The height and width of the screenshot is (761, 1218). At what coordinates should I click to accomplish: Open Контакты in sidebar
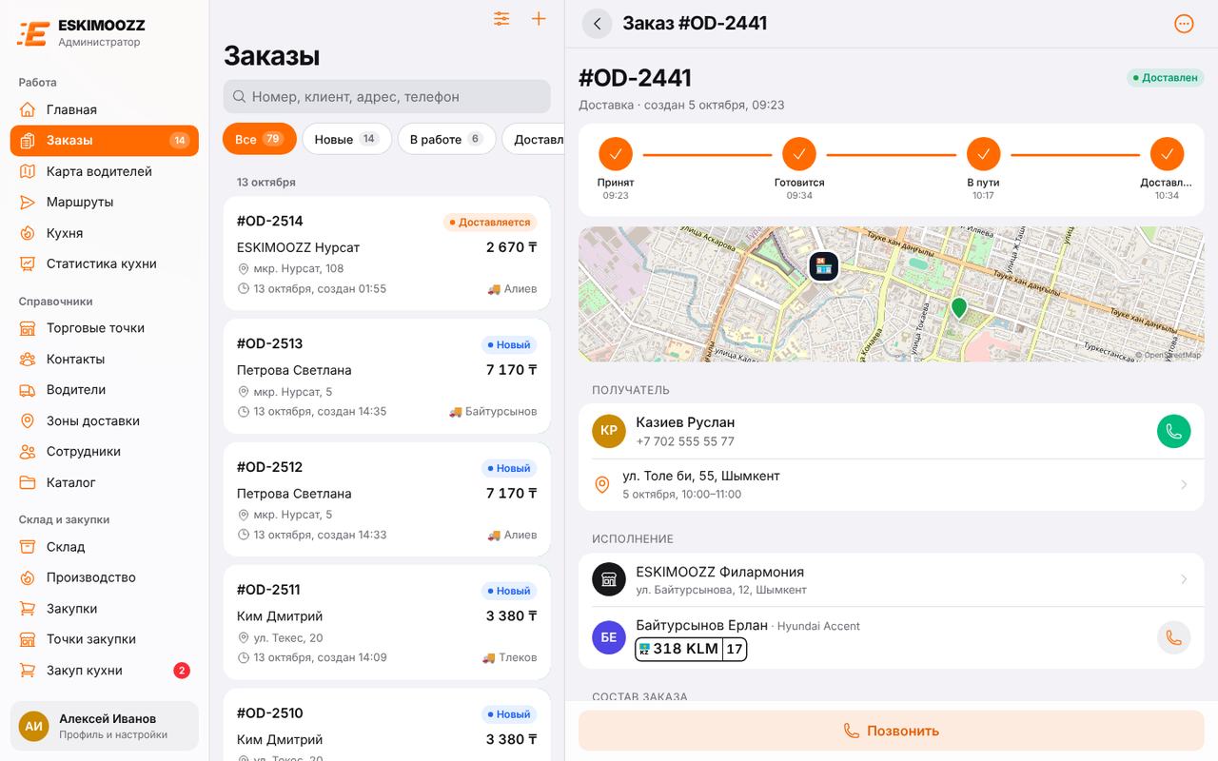tap(105, 359)
